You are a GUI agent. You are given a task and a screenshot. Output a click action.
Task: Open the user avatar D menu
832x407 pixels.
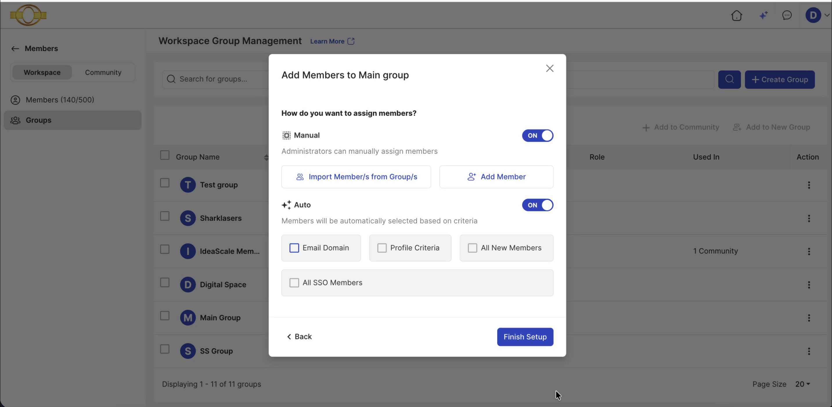click(x=813, y=15)
